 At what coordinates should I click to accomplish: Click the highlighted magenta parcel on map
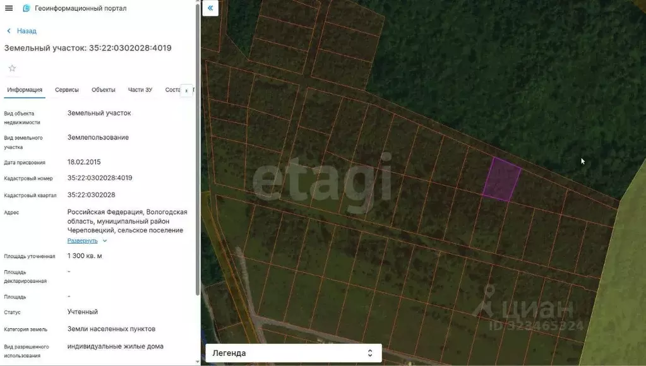point(502,180)
